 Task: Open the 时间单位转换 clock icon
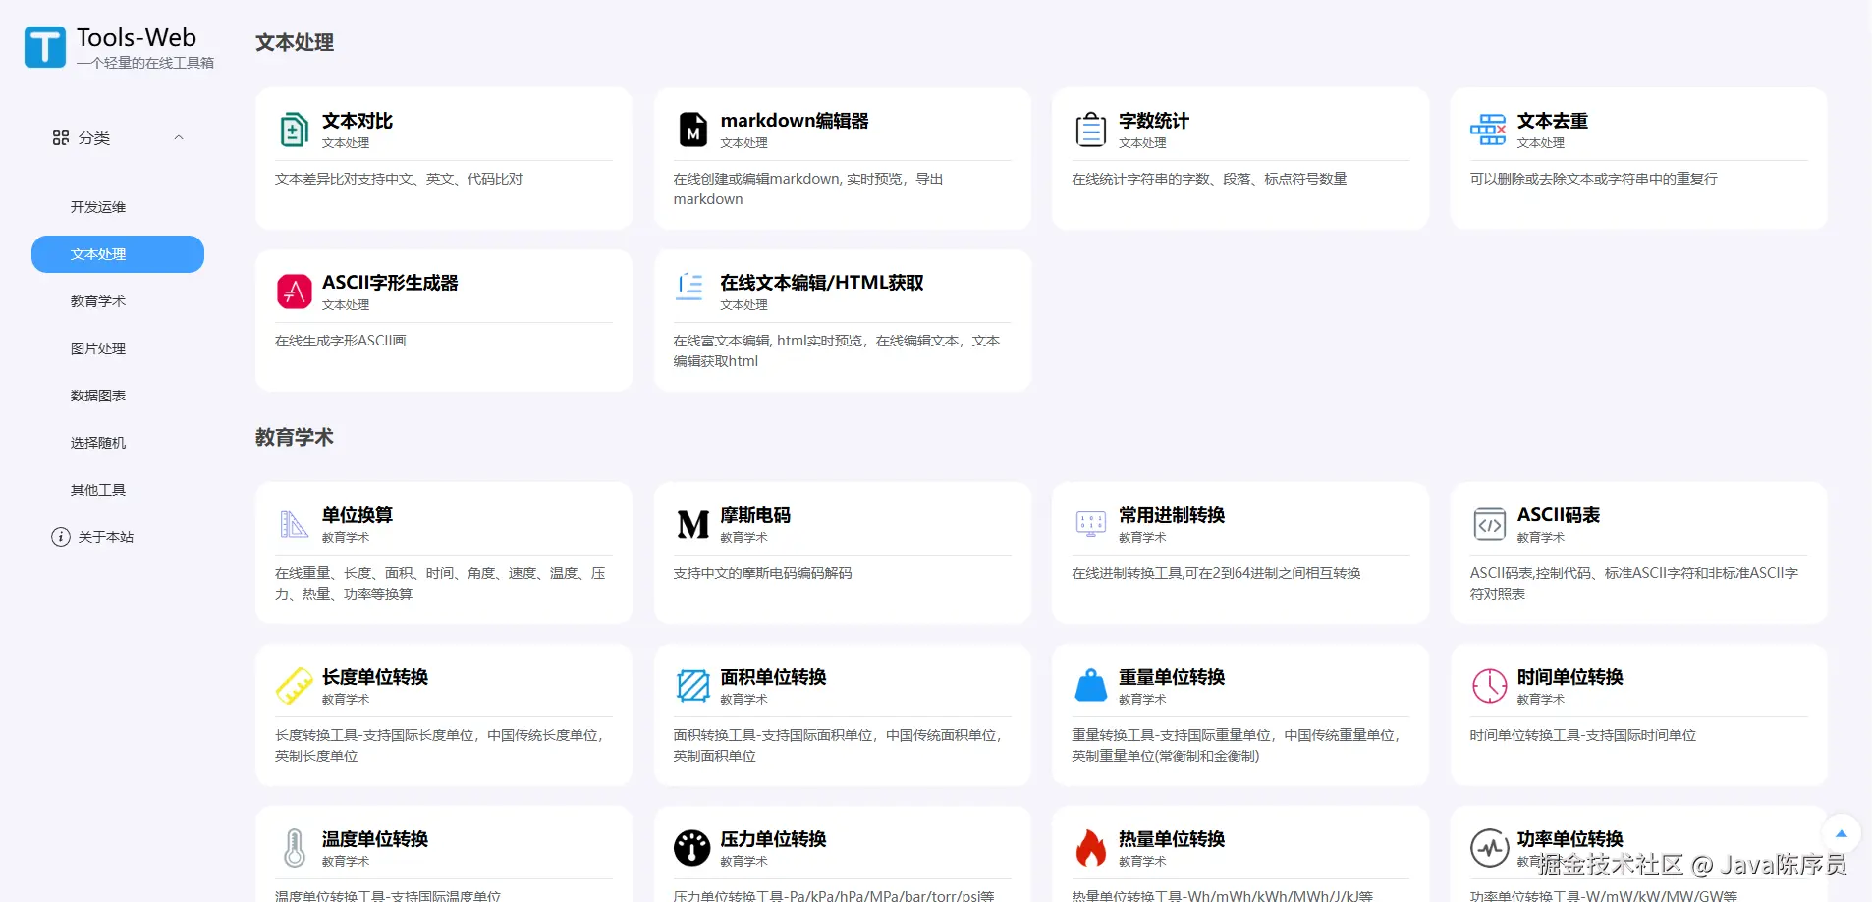coord(1489,686)
